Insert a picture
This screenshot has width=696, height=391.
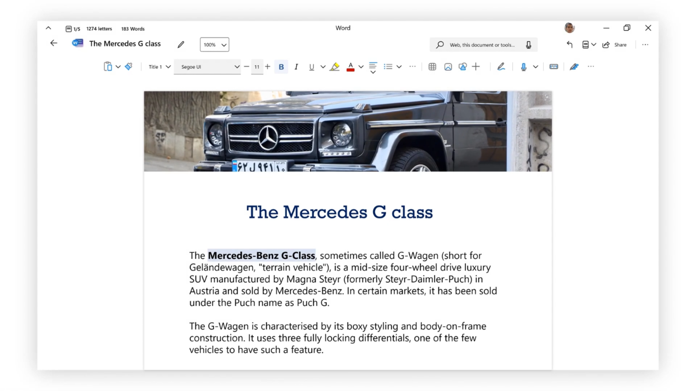[x=448, y=67]
